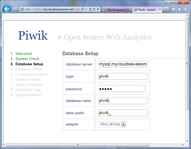The image size is (191, 149).
Task: Click the search magnifier in address bar
Action: click(x=83, y=9)
